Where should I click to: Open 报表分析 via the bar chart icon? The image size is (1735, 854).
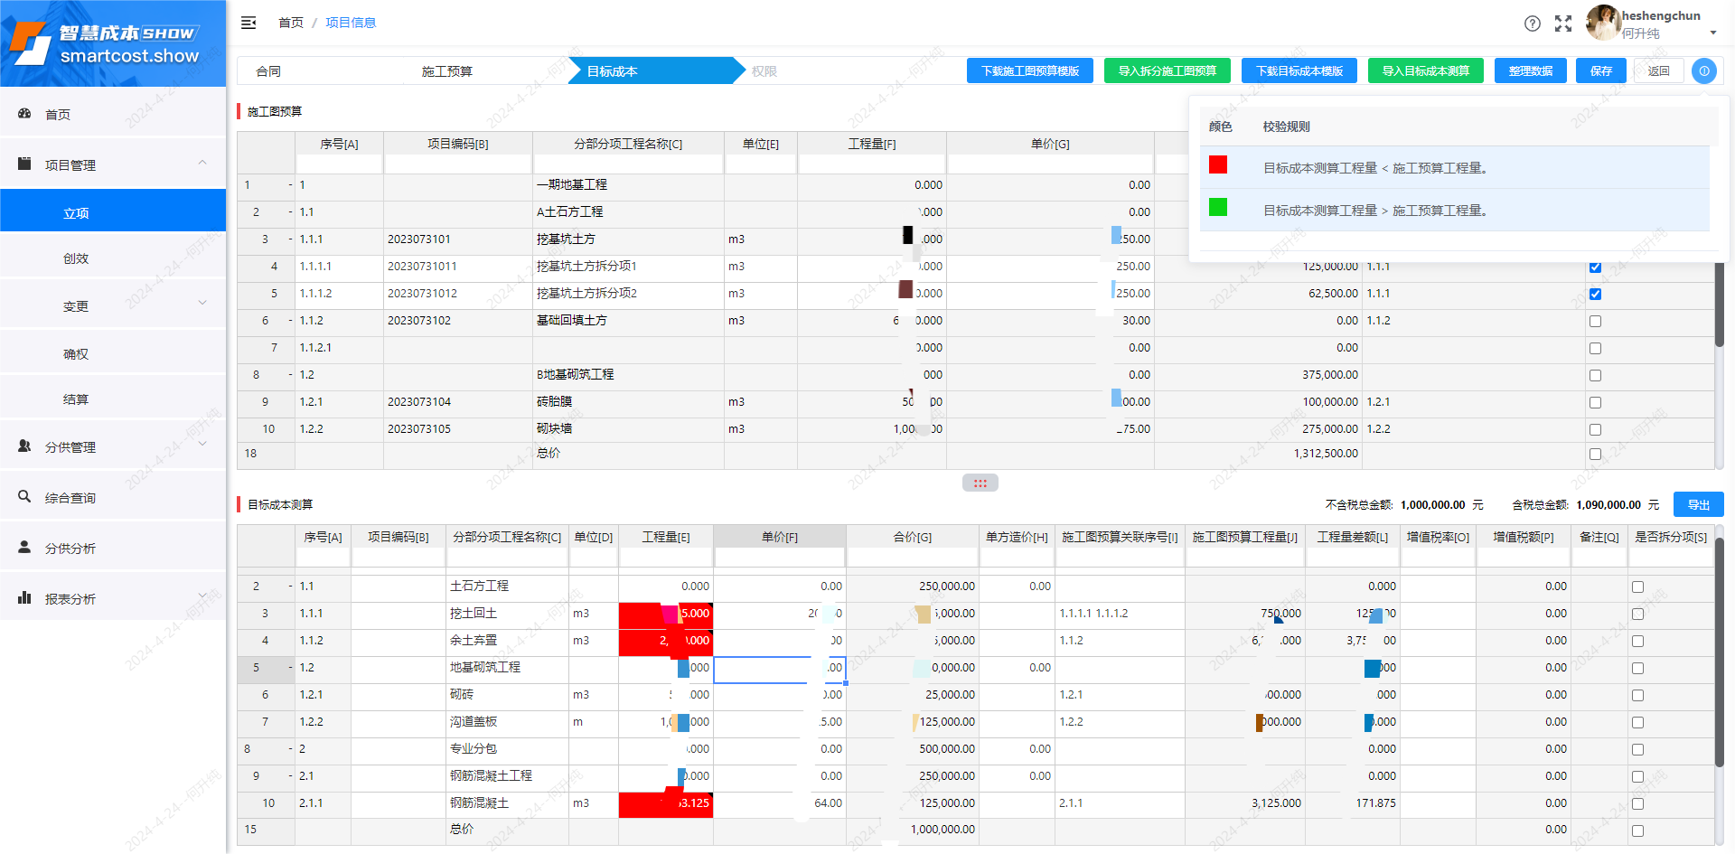23,597
